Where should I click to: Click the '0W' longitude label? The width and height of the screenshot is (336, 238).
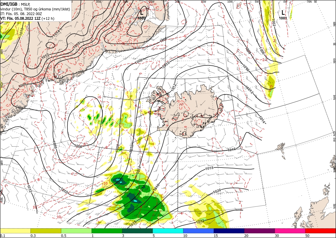point(285,2)
